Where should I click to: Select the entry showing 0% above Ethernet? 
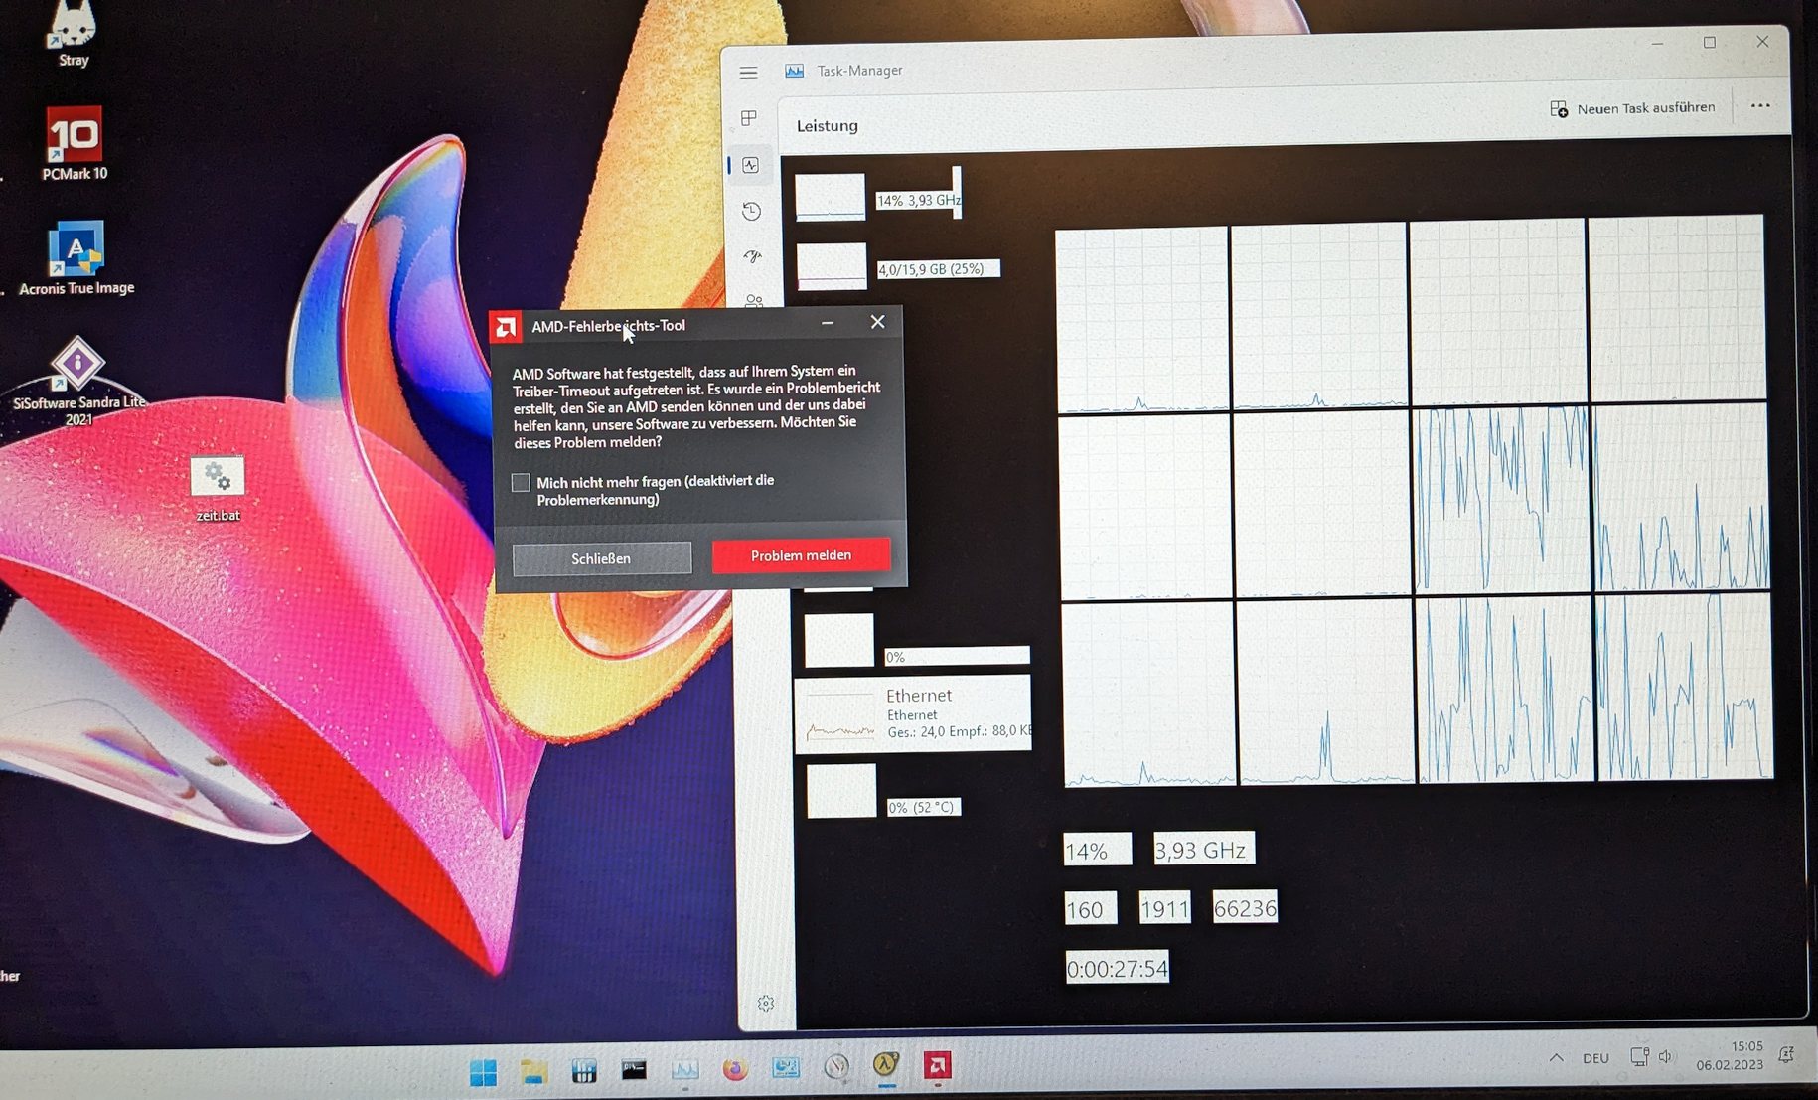(x=917, y=641)
